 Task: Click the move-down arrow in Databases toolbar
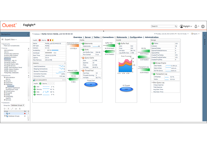point(20,109)
